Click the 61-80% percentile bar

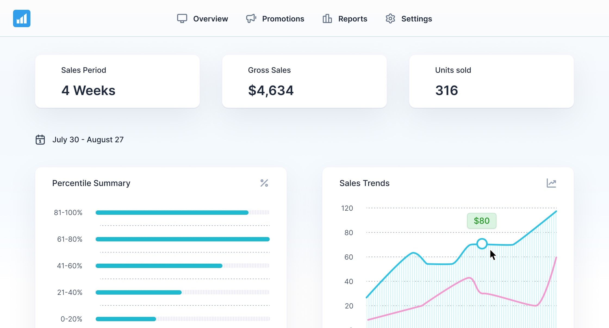[x=182, y=239]
